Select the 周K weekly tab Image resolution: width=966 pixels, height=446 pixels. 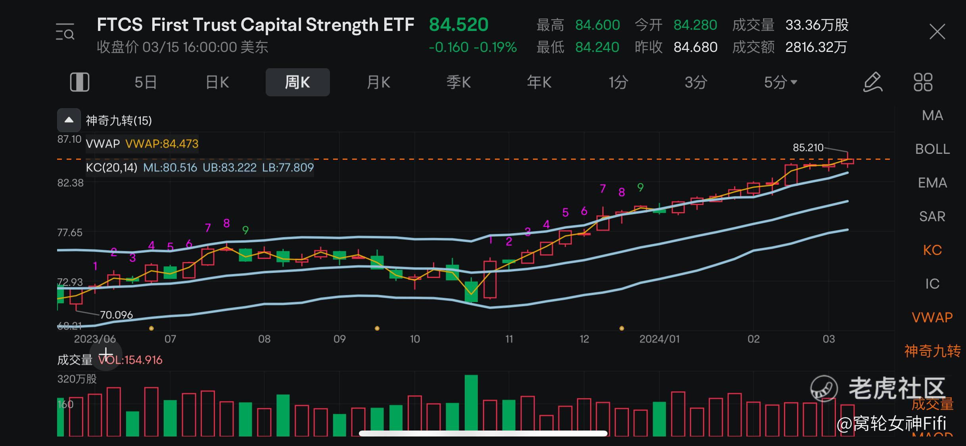[297, 82]
